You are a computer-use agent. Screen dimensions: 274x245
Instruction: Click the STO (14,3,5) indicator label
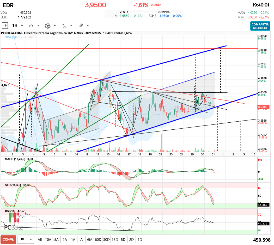[13, 185]
